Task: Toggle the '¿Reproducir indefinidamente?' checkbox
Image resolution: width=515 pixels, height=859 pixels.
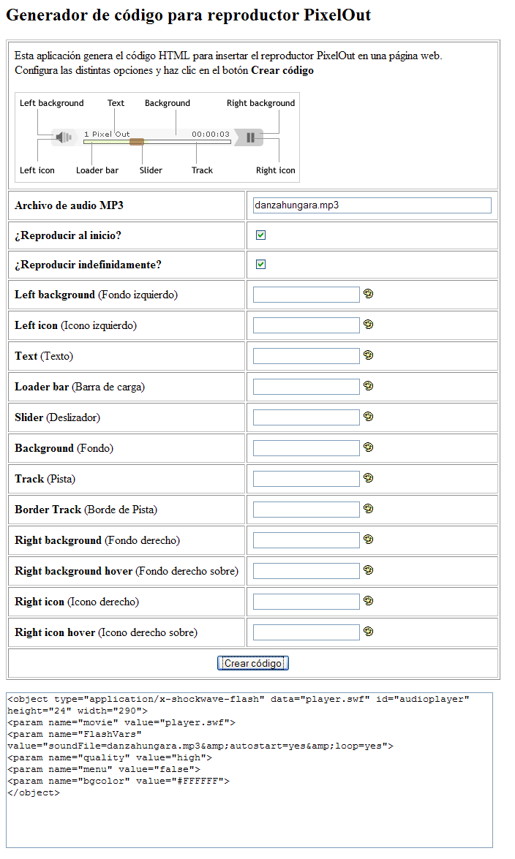Action: click(x=261, y=265)
